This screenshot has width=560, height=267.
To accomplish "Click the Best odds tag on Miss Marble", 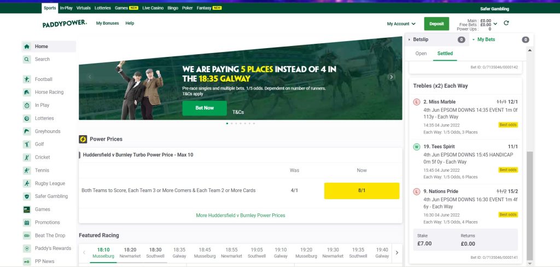I will 508,125.
